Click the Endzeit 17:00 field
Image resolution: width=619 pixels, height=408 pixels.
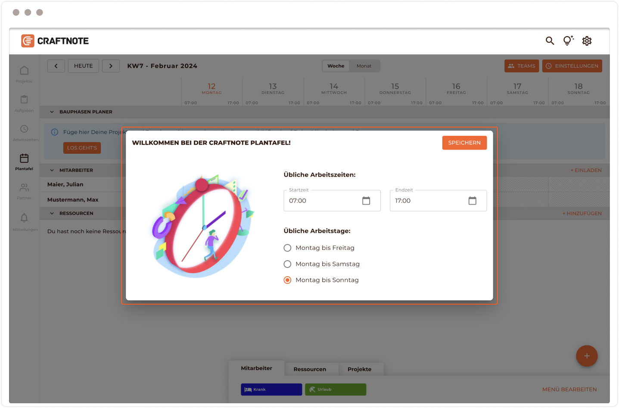tap(438, 201)
